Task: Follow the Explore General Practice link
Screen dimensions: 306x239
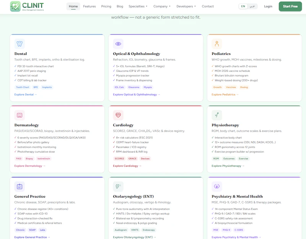Action: [32, 237]
